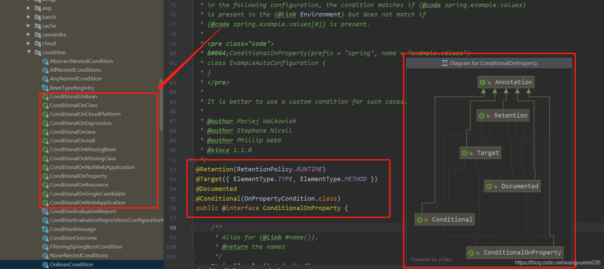
Task: Click line number 98 in gutter
Action: [x=173, y=228]
